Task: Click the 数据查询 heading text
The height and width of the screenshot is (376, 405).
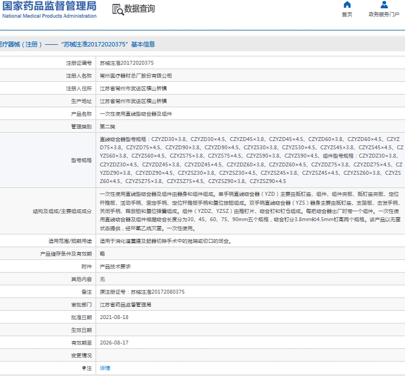Action: click(x=139, y=9)
